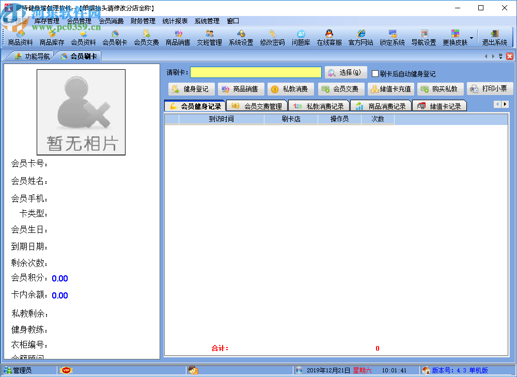The height and width of the screenshot is (377, 517).
Task: Click the 购买私教 button
Action: [441, 89]
